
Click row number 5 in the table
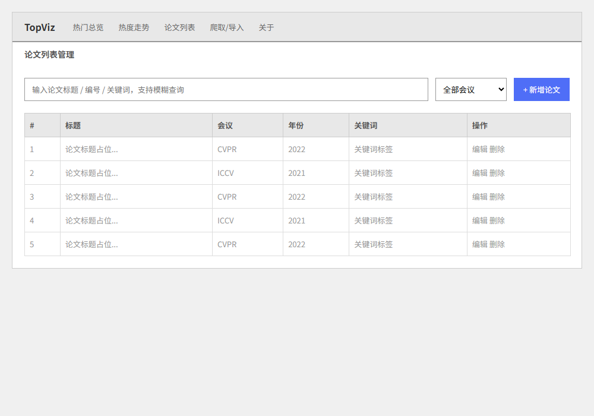(x=32, y=244)
